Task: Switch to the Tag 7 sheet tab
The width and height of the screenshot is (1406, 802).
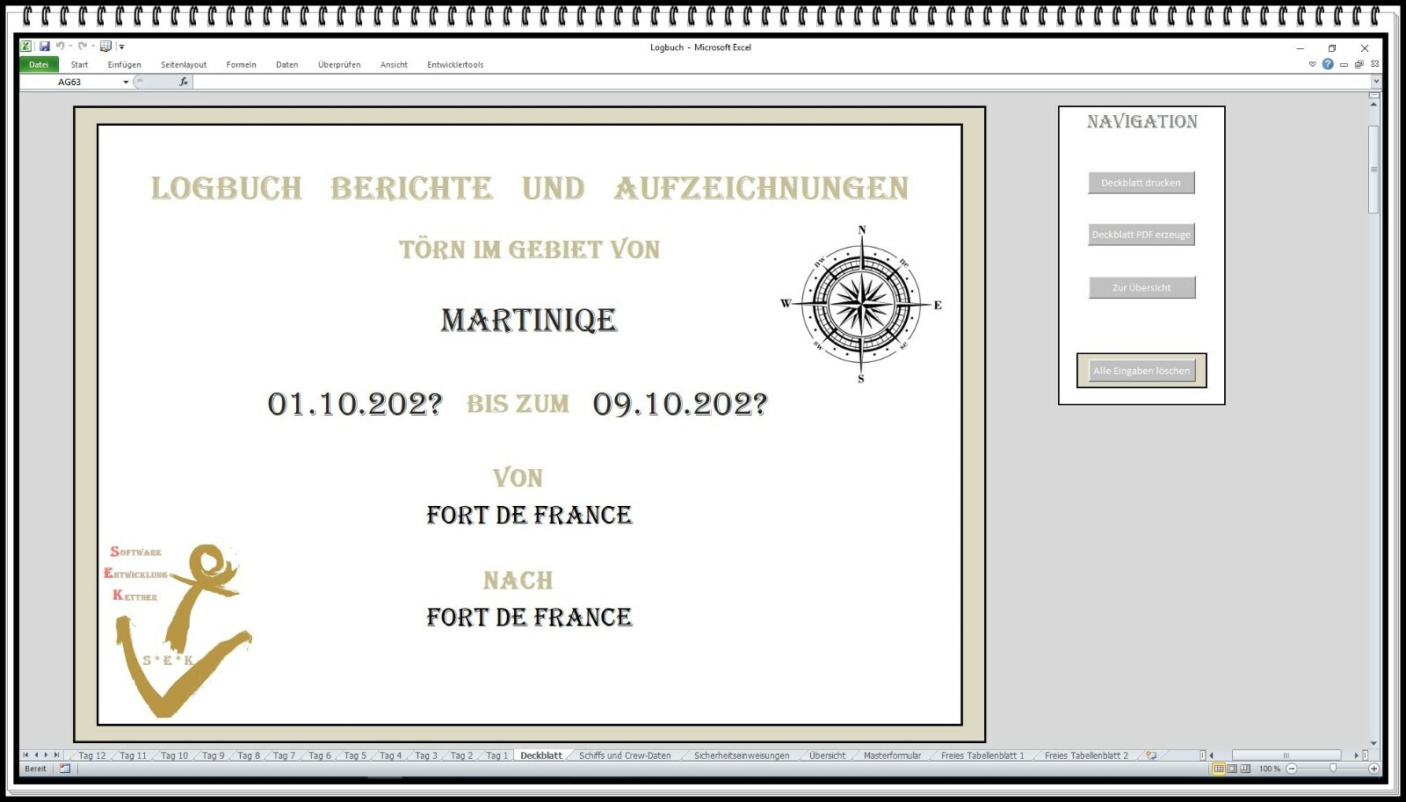Action: (284, 755)
